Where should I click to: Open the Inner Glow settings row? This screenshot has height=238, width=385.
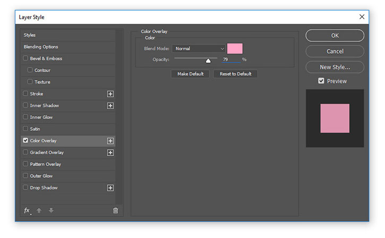click(68, 117)
